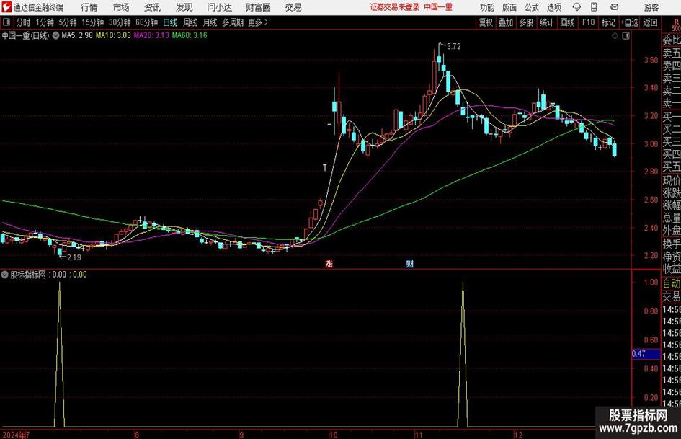Open the mobile phone icon in title bar

pyautogui.click(x=594, y=7)
